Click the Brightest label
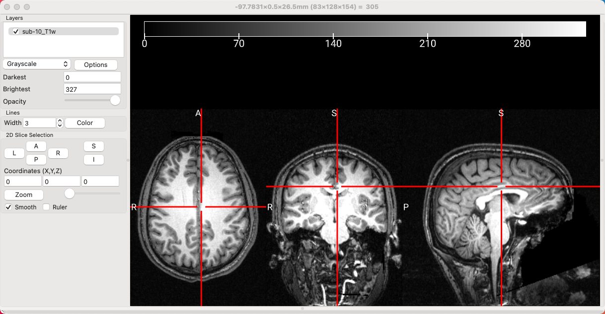Screen dimensions: 605x314 pos(16,89)
